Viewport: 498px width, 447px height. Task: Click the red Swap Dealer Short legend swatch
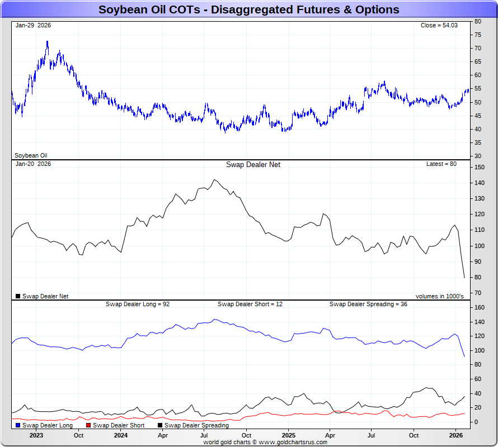[88, 425]
